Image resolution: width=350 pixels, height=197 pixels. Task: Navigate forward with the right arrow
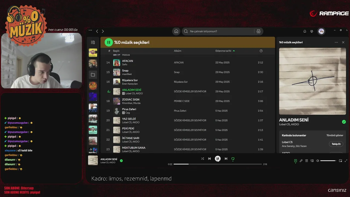pos(103,31)
